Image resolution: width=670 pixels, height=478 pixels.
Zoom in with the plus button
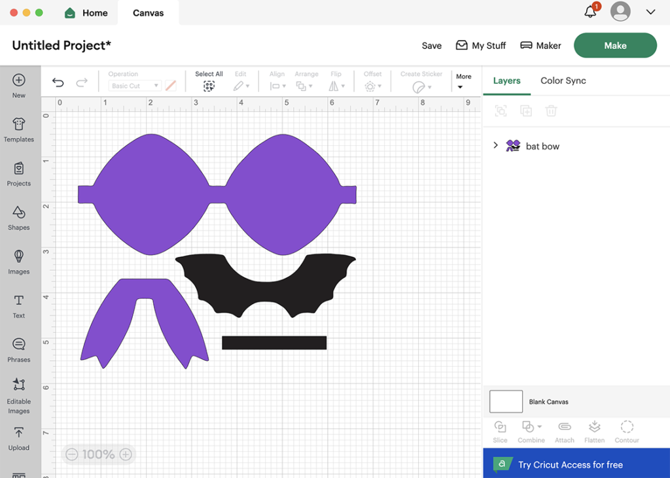click(126, 454)
